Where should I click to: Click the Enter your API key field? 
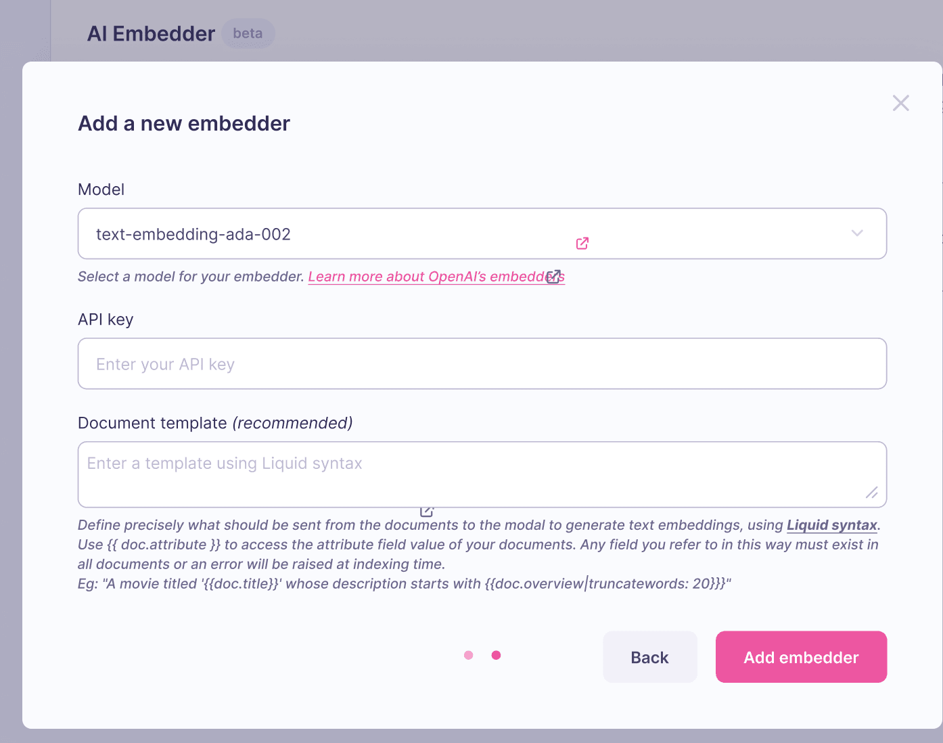[482, 363]
